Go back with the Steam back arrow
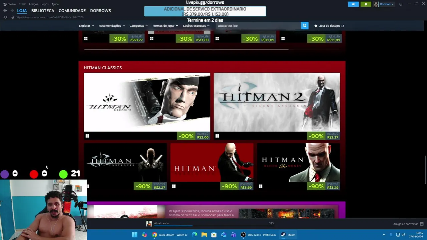Image resolution: width=427 pixels, height=240 pixels. click(x=5, y=11)
